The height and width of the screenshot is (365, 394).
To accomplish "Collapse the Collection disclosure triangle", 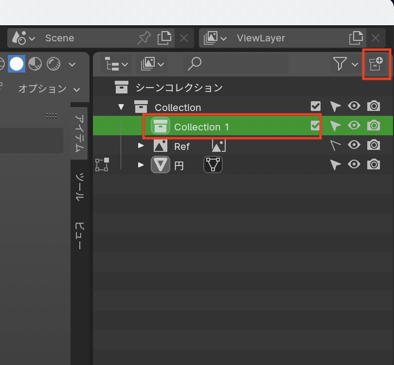I will [x=121, y=107].
